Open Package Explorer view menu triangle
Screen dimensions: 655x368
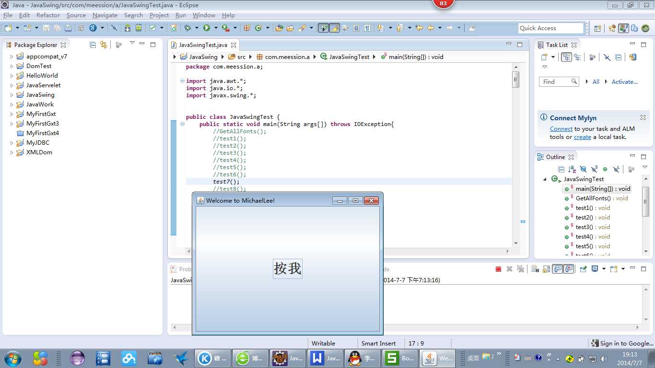(132, 43)
